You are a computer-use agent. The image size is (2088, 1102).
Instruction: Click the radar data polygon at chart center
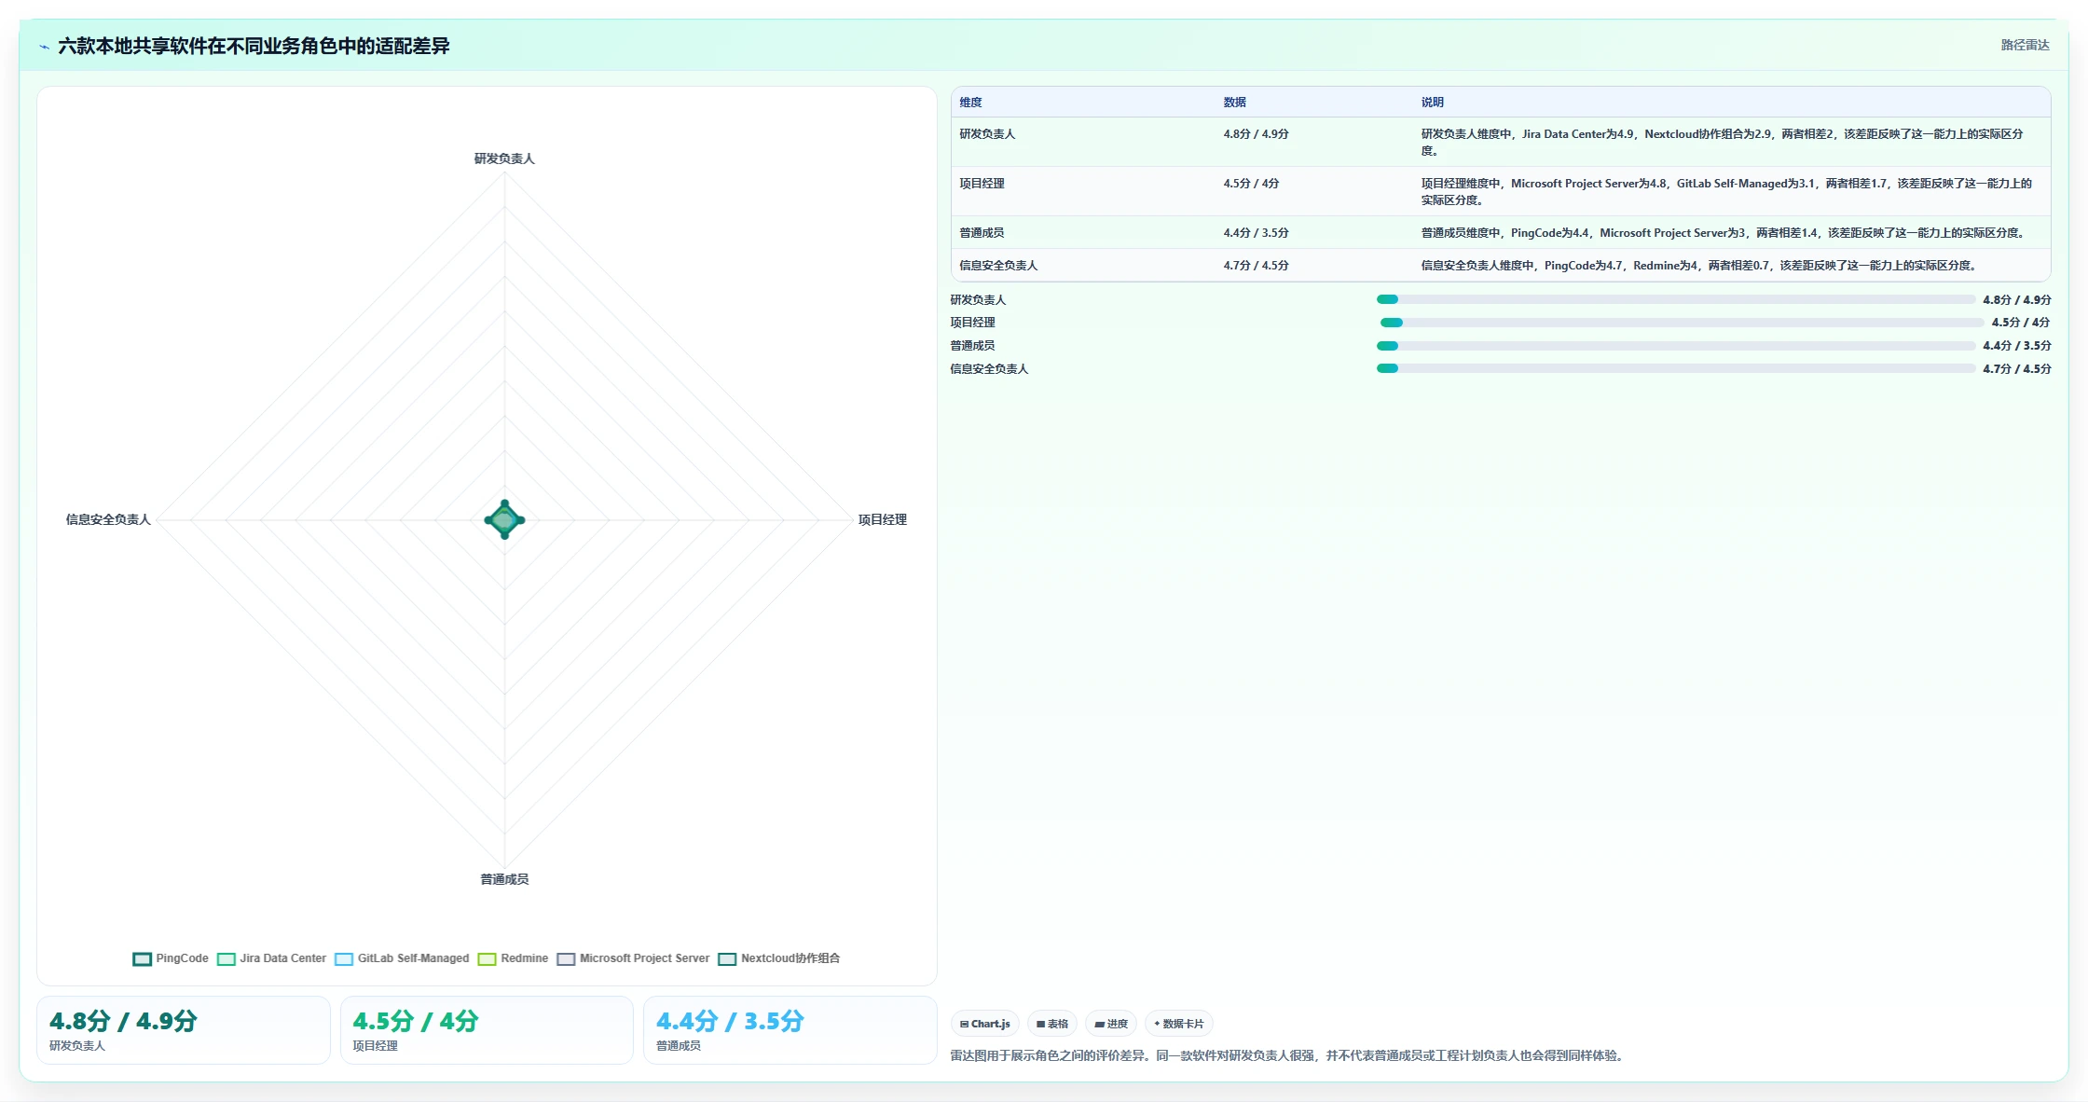(x=504, y=519)
